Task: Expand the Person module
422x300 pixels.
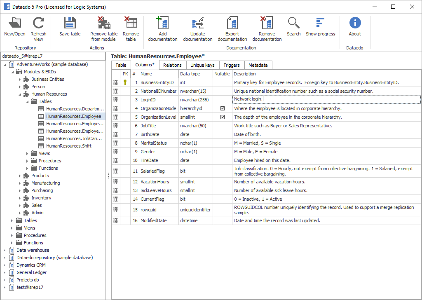Action: pyautogui.click(x=20, y=87)
